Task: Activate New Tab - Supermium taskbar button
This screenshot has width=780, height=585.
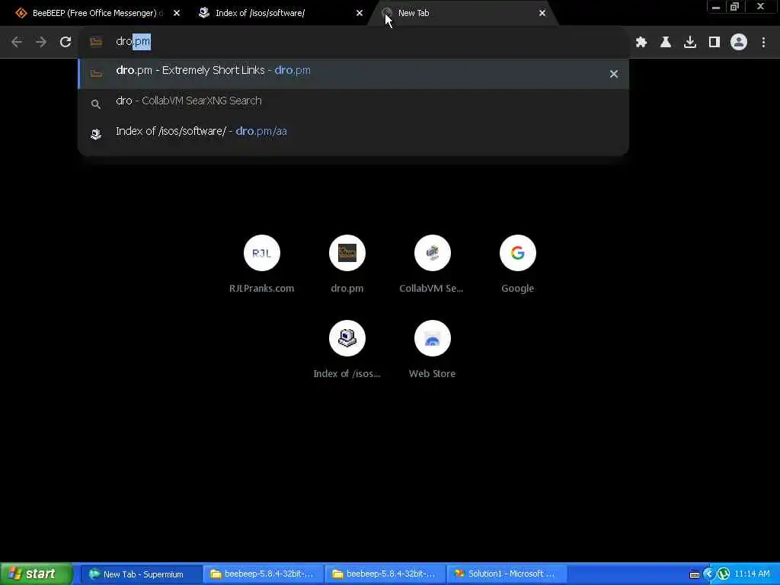Action: click(141, 574)
